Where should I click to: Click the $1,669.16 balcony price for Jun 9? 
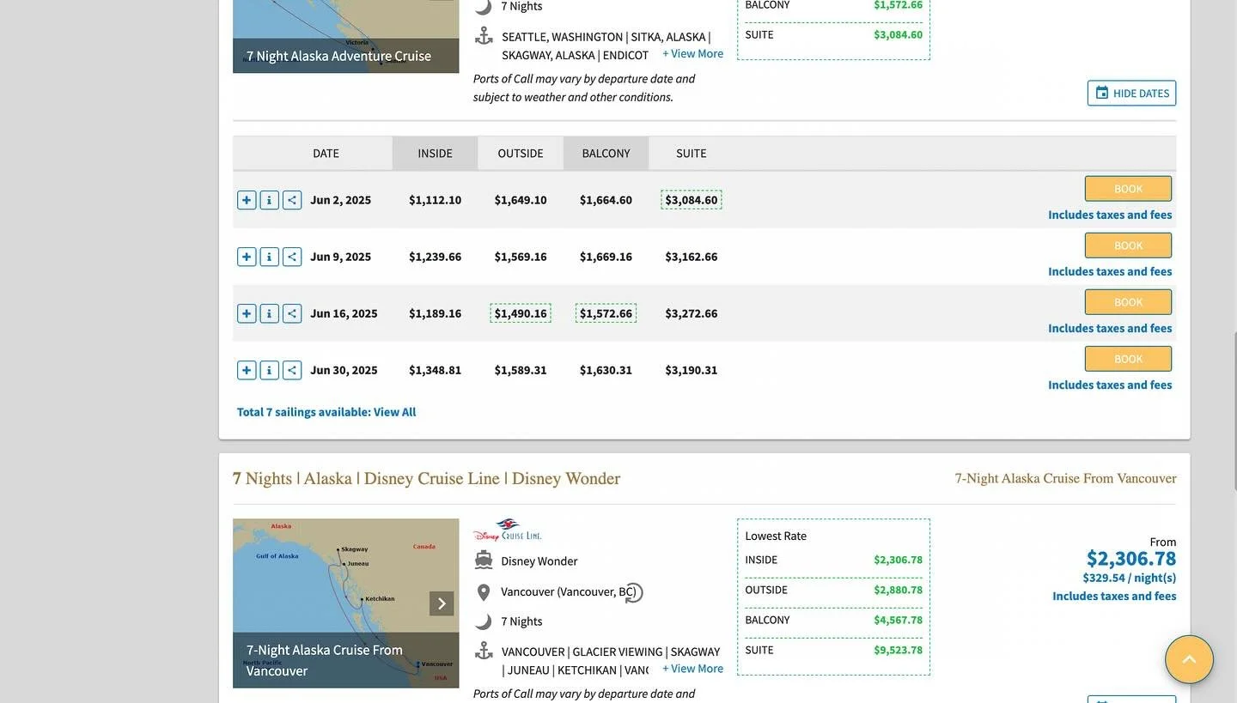point(606,257)
